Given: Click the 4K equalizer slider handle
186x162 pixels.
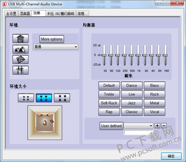Looking at the screenshot, I should click(x=152, y=55).
